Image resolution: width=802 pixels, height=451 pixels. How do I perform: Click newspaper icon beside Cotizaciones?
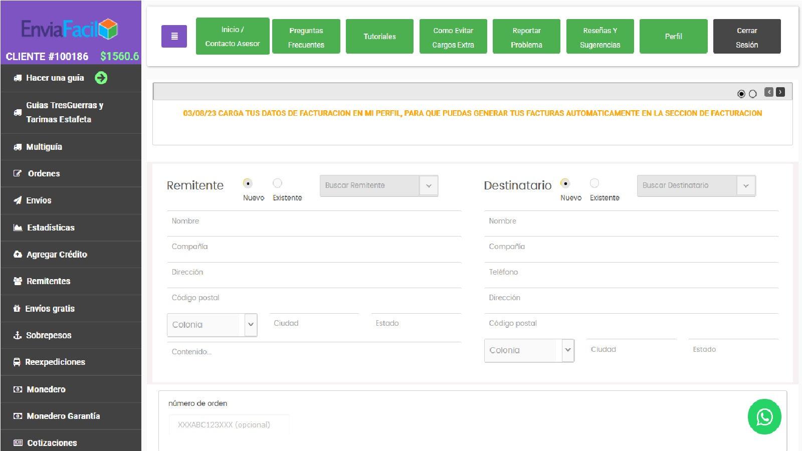point(18,443)
